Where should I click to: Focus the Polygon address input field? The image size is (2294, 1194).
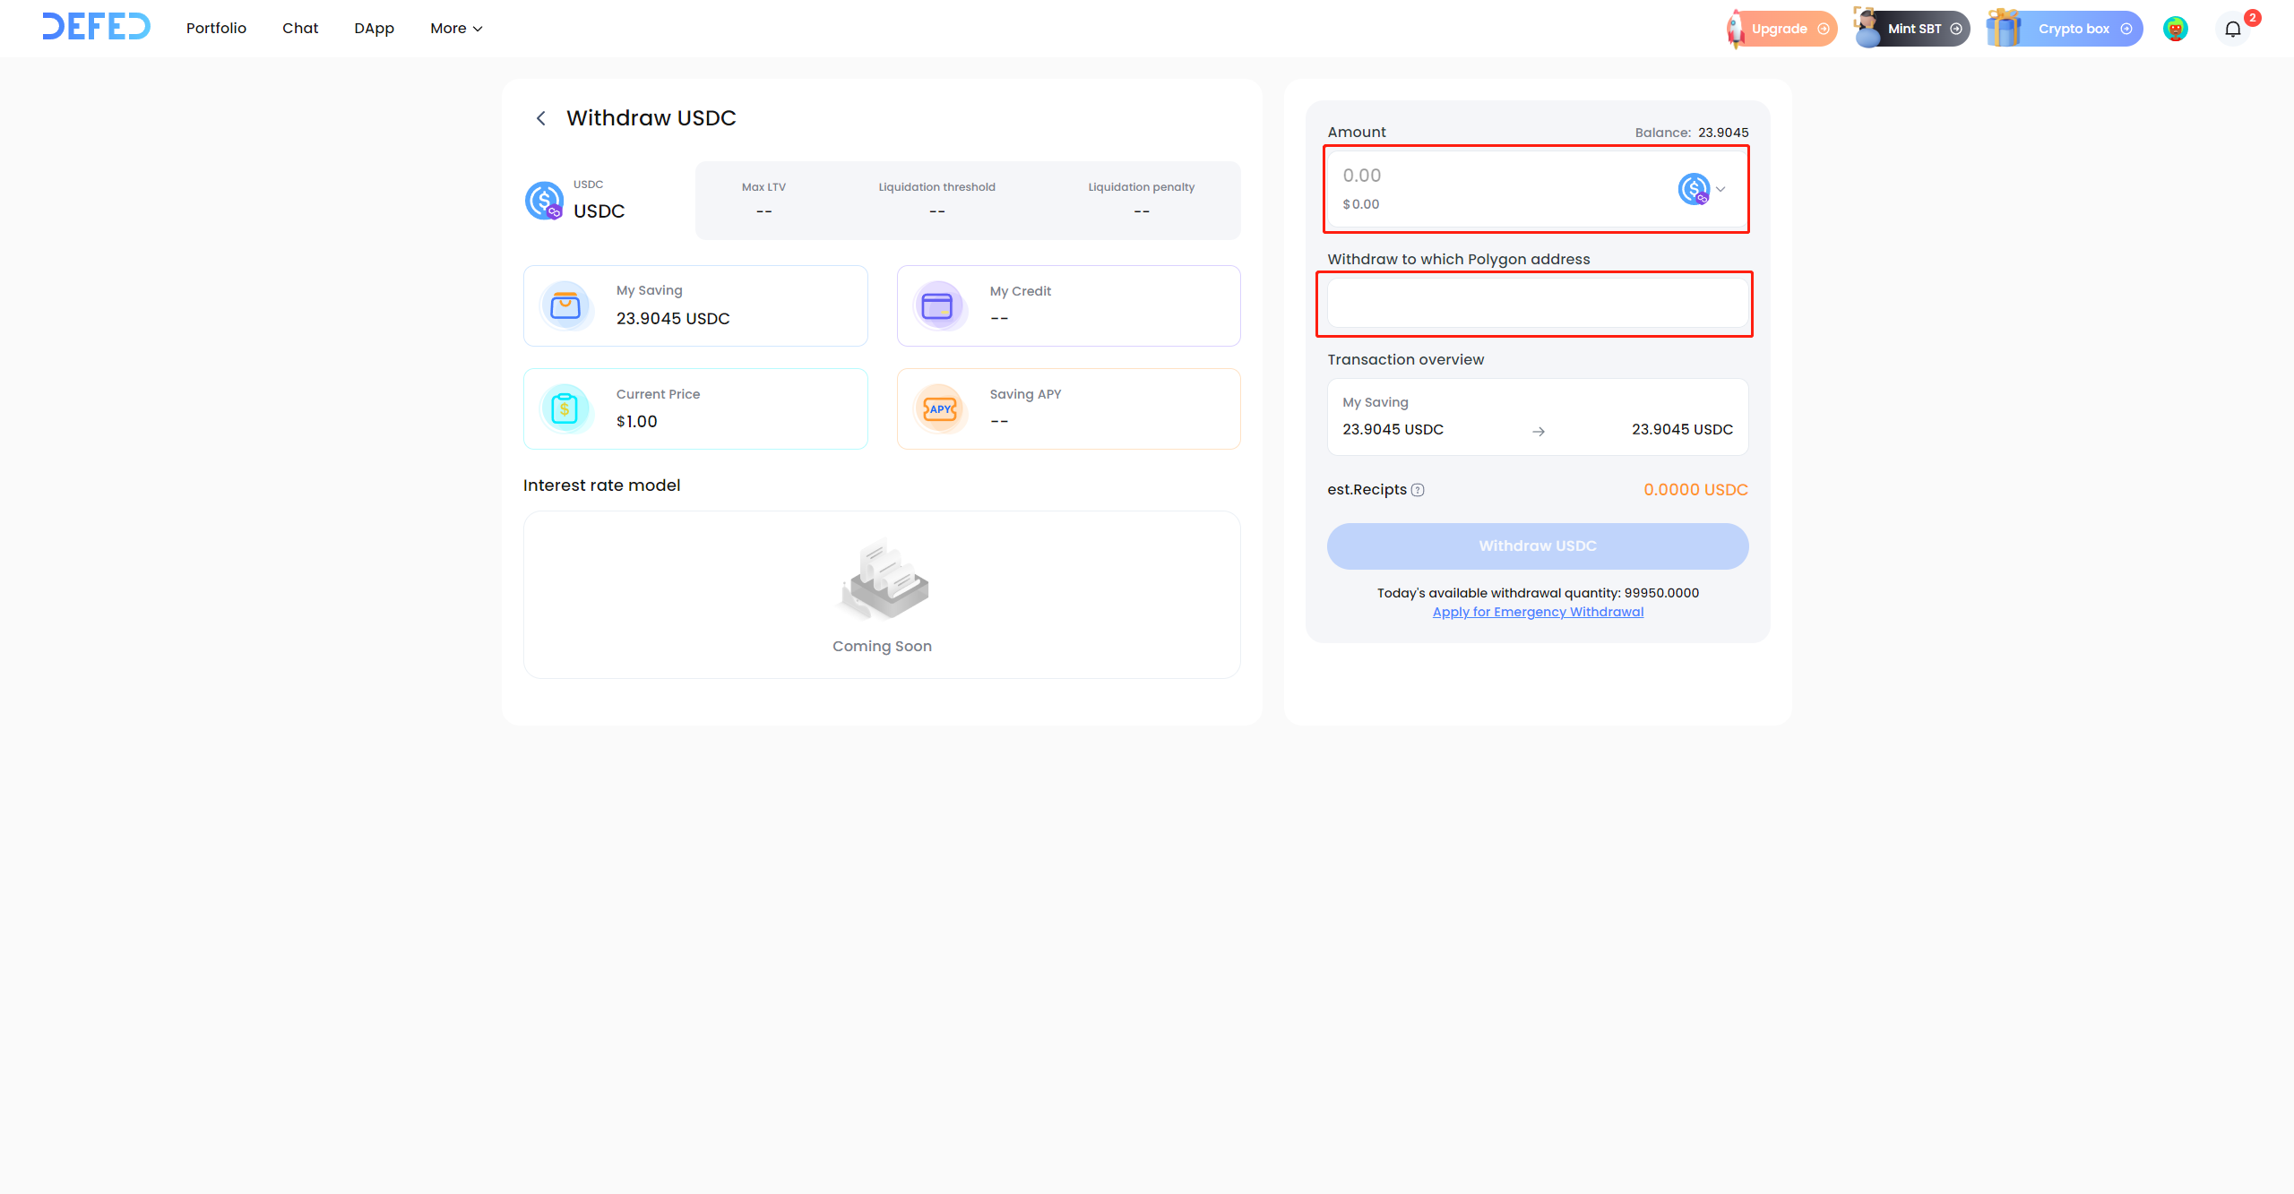click(x=1536, y=304)
